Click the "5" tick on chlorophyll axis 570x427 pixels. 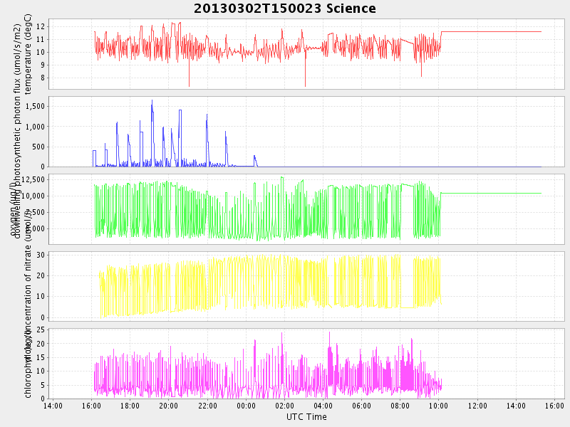point(43,385)
